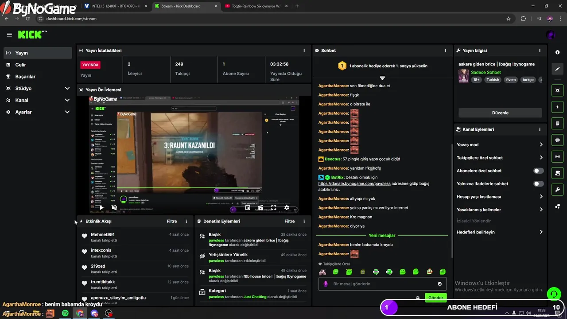Open Etkinlik Akışı three-dot menu
This screenshot has width=567, height=319.
(x=186, y=221)
